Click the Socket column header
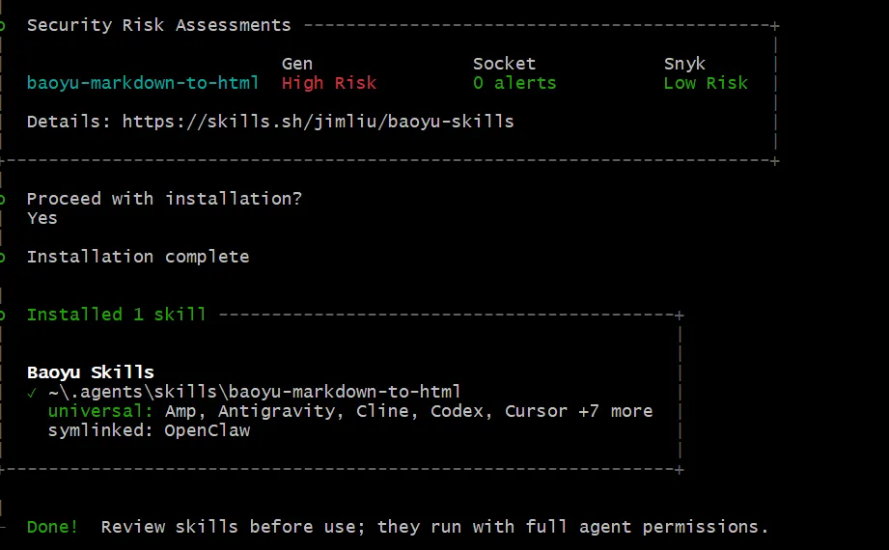 click(x=504, y=64)
